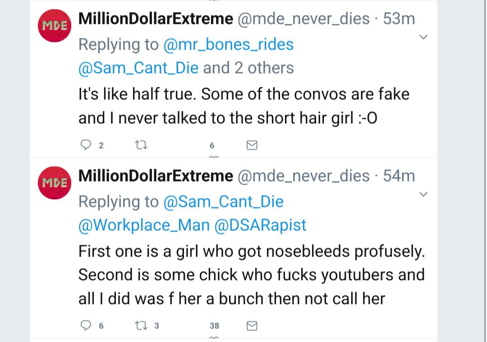Open the 53m tweet's options chevron
Screen dimensions: 487x342
pyautogui.click(x=423, y=37)
